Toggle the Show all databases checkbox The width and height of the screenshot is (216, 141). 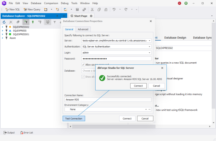pyautogui.click(x=83, y=77)
